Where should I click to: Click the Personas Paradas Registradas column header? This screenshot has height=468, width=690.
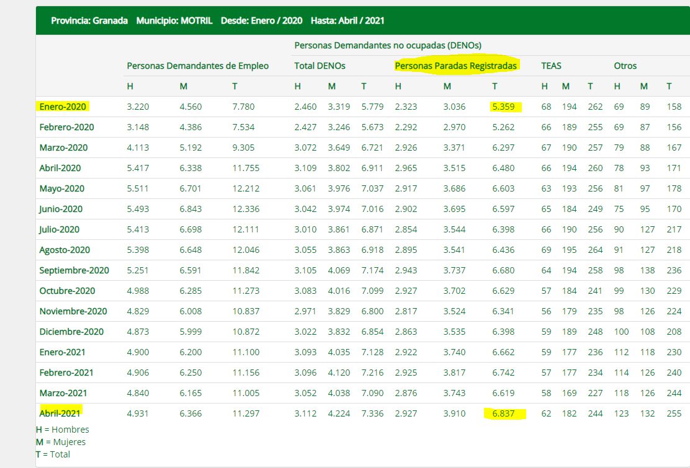pos(456,66)
